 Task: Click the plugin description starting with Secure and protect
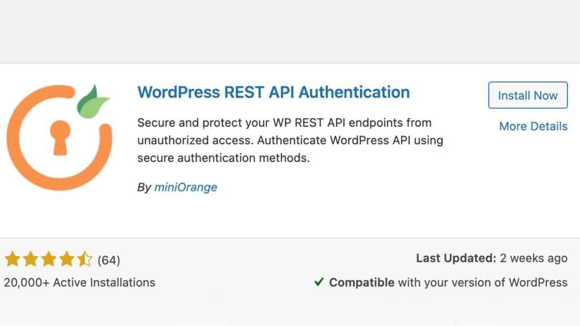(290, 140)
